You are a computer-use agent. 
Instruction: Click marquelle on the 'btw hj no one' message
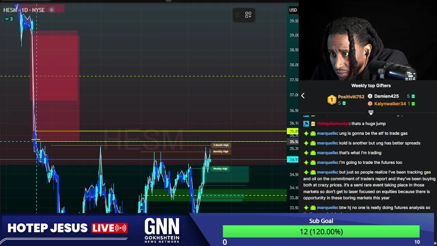click(x=327, y=208)
